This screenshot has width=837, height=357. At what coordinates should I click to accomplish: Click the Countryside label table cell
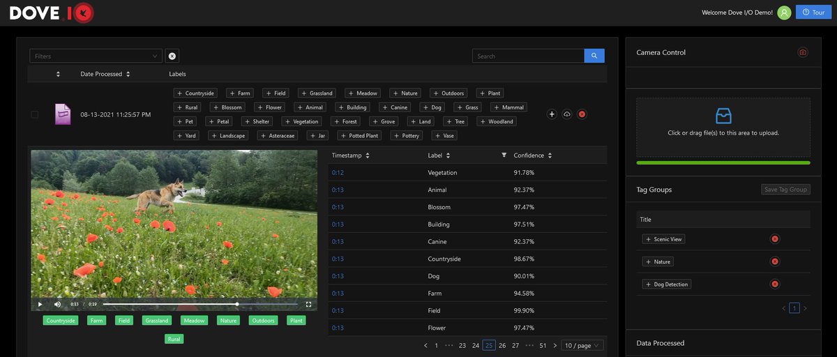pyautogui.click(x=444, y=259)
